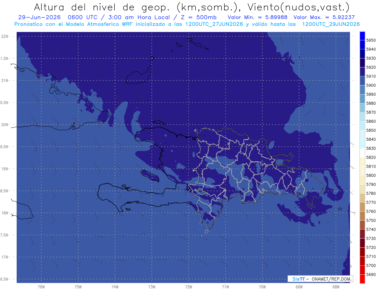The width and height of the screenshot is (377, 291).
Task: Click the '5740' colorbar value
Action: coord(371,229)
